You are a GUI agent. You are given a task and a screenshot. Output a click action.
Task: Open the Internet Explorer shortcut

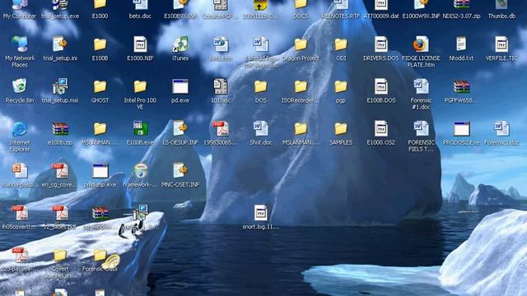[x=20, y=129]
